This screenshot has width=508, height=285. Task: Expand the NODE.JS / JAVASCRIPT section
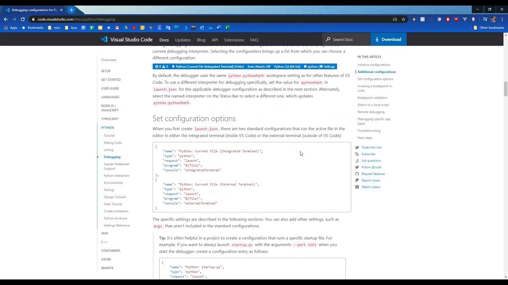[110, 108]
